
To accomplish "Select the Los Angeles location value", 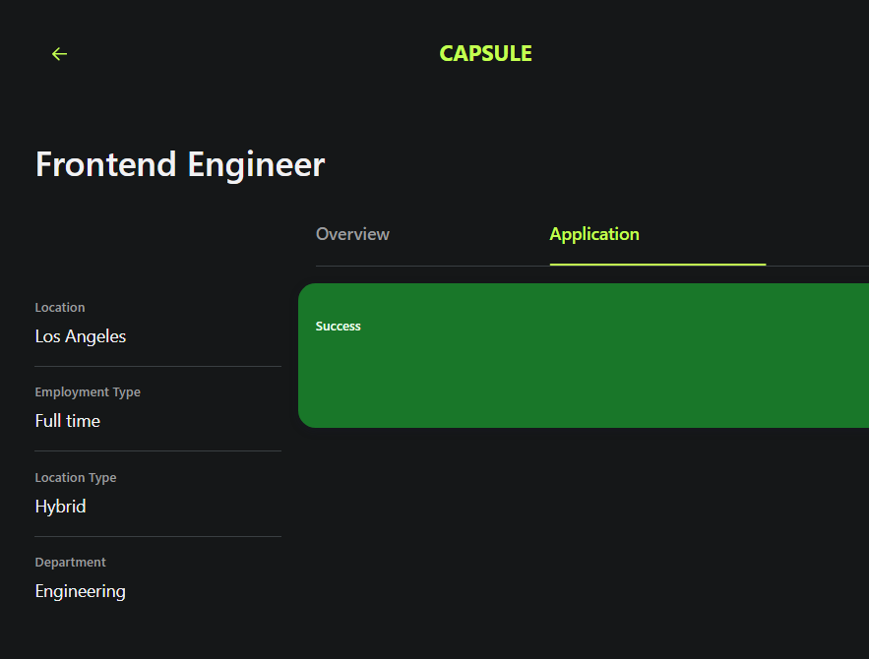I will [x=81, y=336].
